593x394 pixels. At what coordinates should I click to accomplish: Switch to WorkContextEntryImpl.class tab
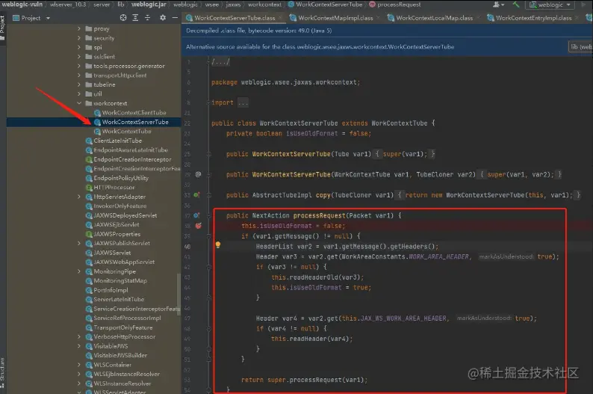click(533, 18)
